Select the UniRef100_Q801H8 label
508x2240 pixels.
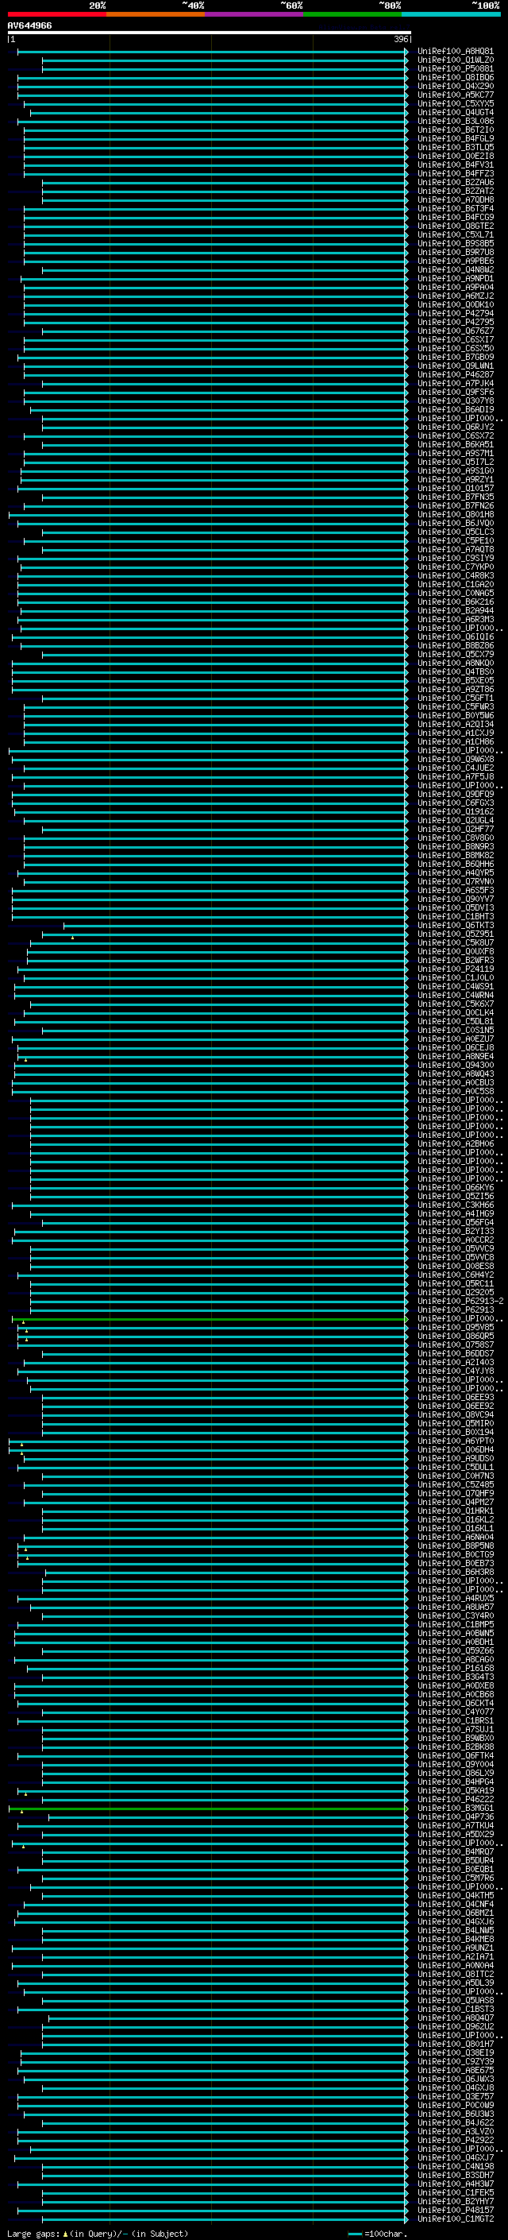tap(456, 514)
